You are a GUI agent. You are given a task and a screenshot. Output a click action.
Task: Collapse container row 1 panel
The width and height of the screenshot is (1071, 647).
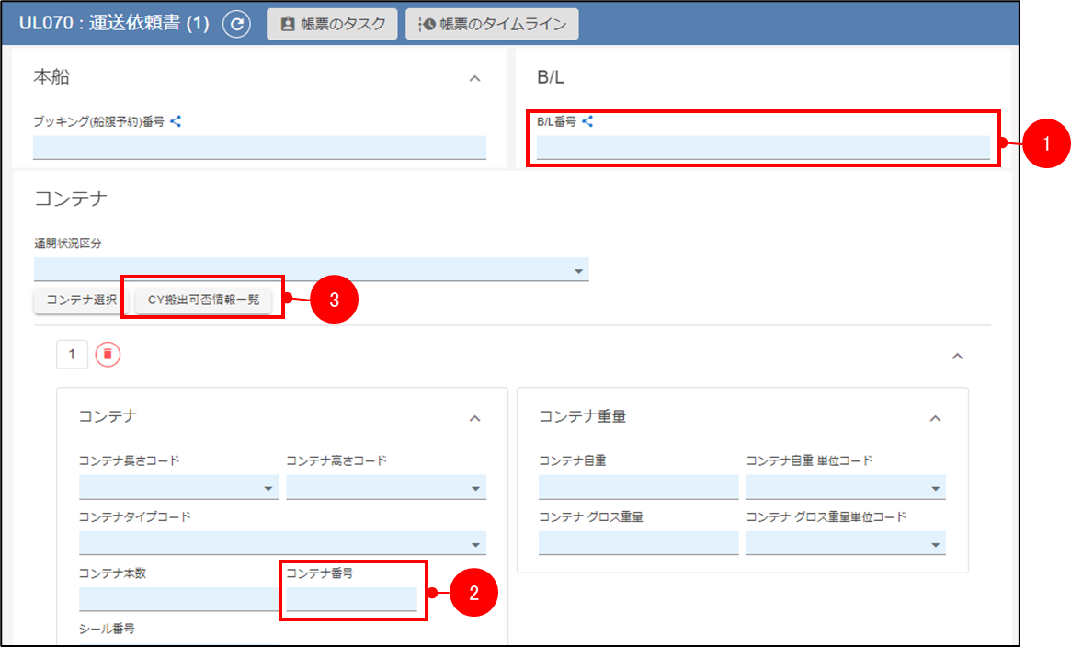957,356
